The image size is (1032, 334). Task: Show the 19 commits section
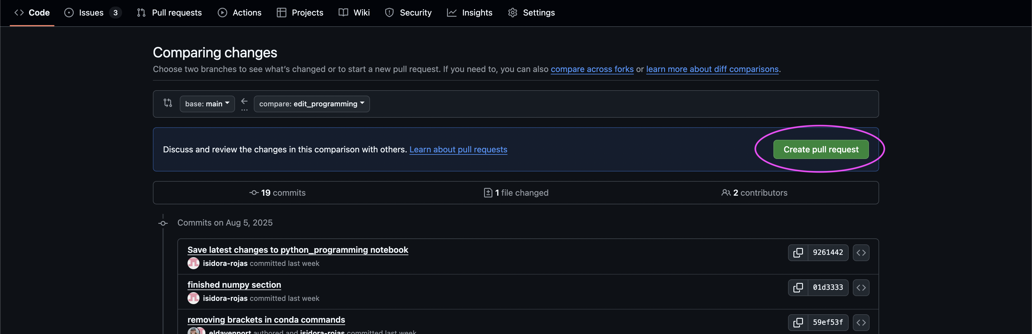(x=277, y=193)
